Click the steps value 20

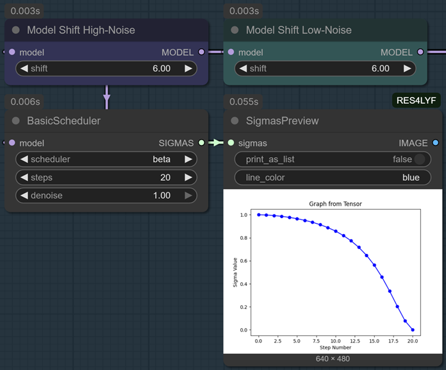[x=165, y=178]
